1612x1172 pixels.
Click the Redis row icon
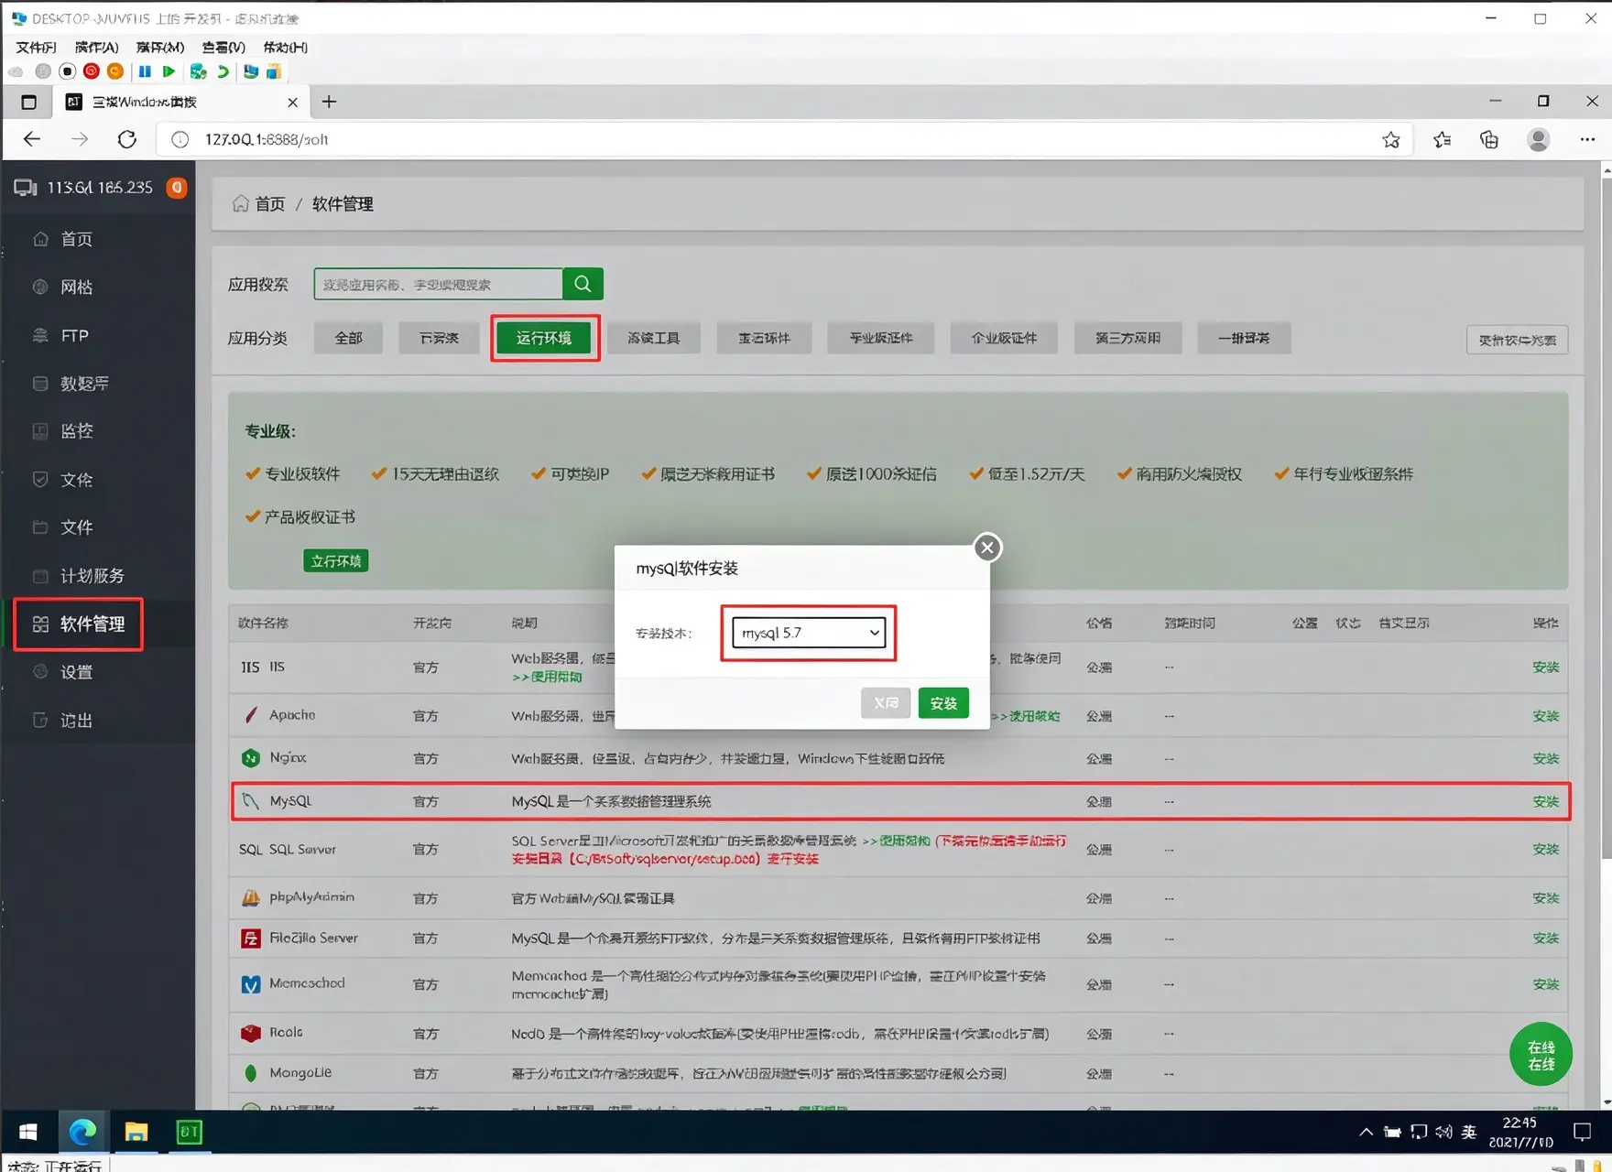(x=250, y=1033)
